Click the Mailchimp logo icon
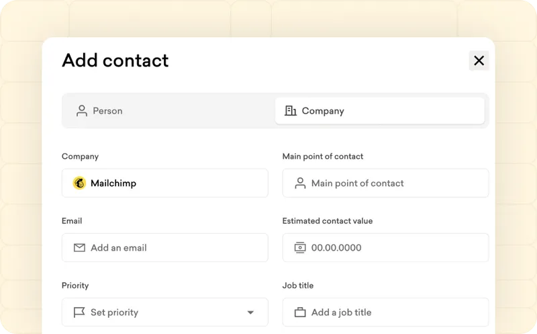Viewport: 537px width, 334px height. pyautogui.click(x=79, y=183)
